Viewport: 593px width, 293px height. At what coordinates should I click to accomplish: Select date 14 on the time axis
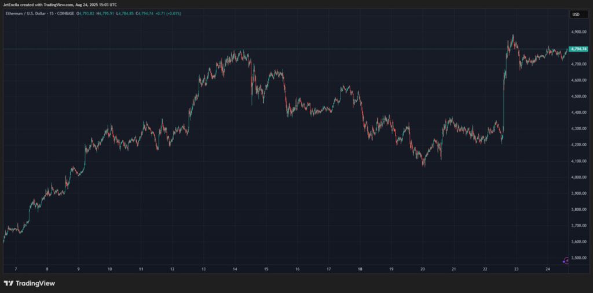coord(235,269)
